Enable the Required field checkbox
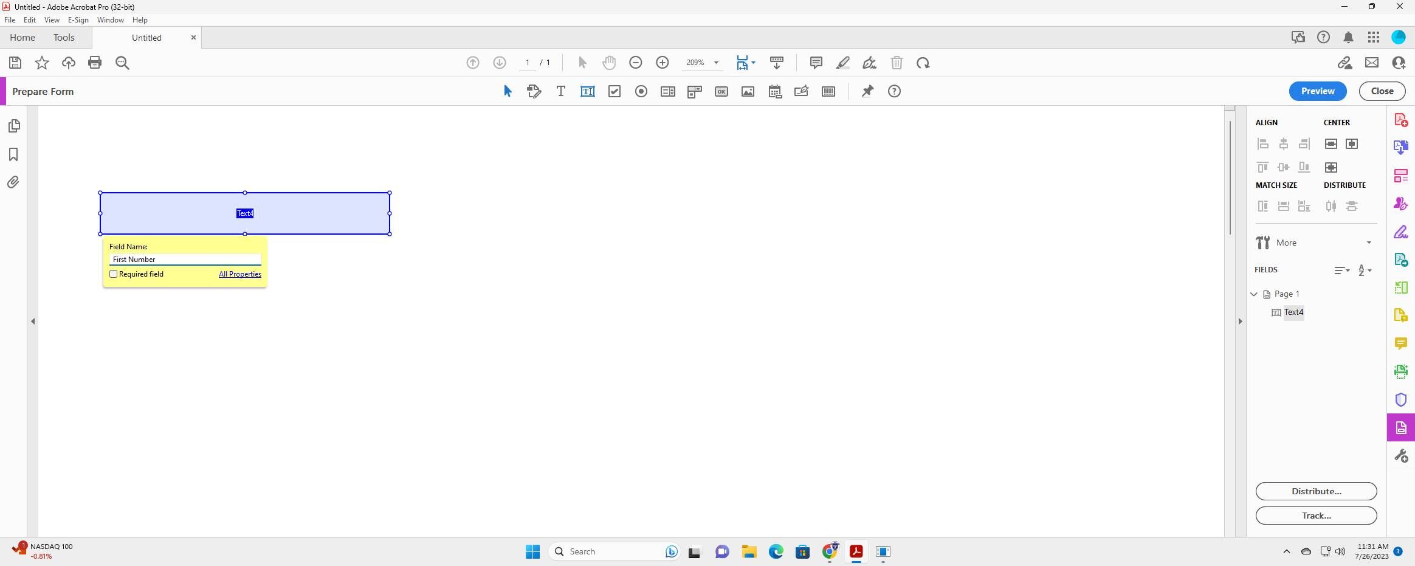This screenshot has width=1415, height=566. tap(114, 274)
